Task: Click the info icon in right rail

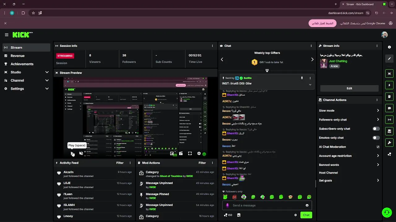Action: click(389, 47)
